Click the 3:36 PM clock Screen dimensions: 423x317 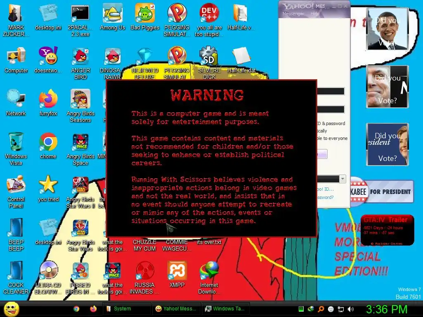386,309
